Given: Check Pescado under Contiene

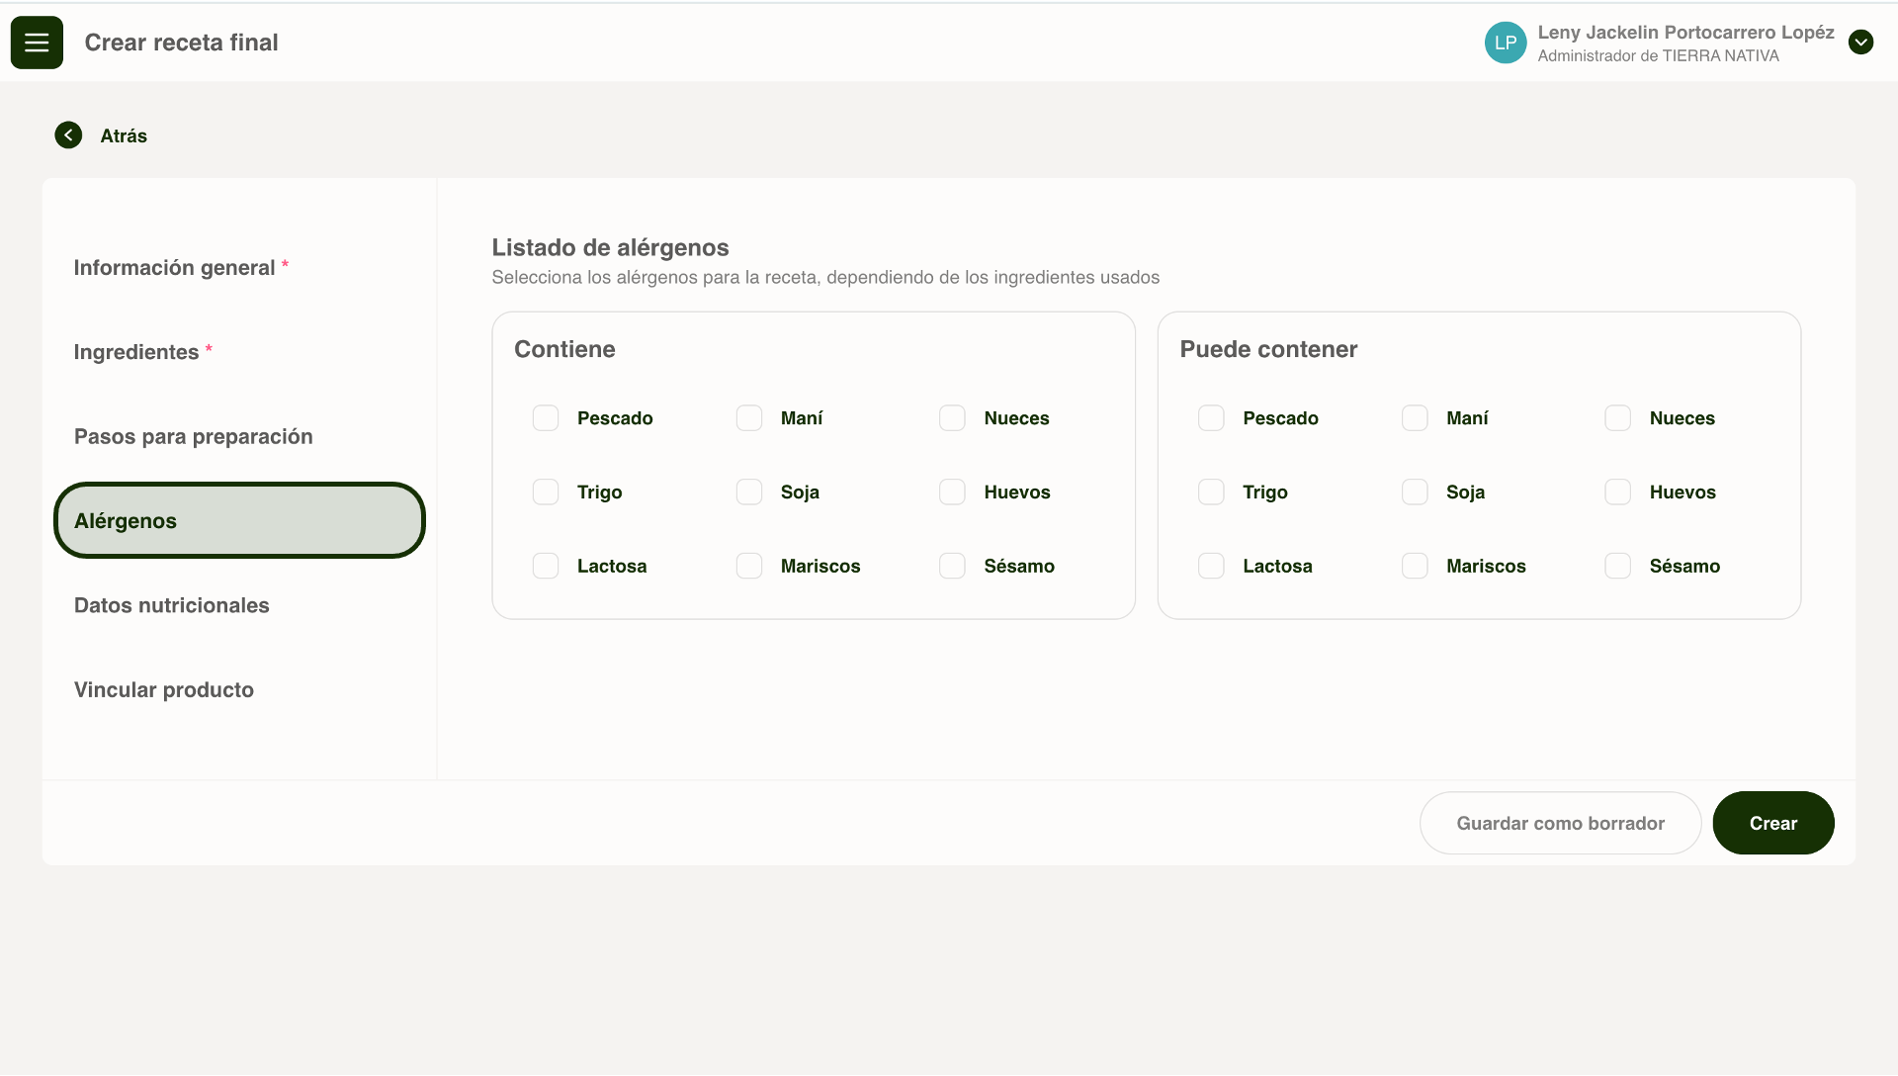Looking at the screenshot, I should 546,418.
